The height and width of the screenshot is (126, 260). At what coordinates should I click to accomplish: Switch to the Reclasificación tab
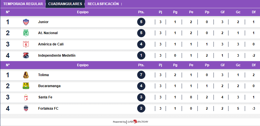click(103, 4)
